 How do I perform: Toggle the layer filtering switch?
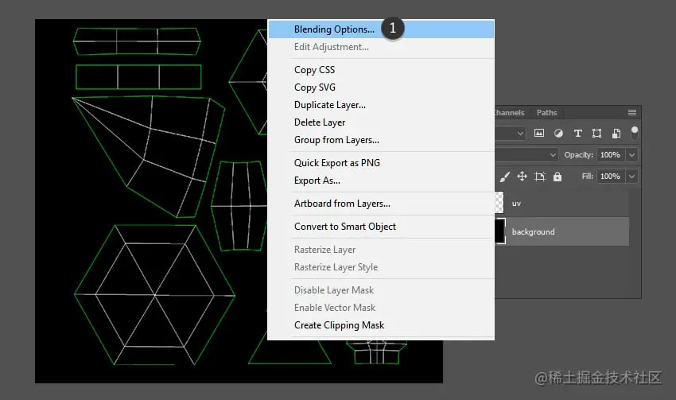point(635,133)
